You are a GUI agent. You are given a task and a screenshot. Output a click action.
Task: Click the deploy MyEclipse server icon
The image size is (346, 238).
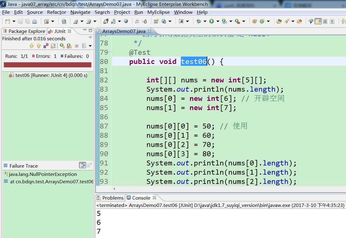[x=106, y=22]
